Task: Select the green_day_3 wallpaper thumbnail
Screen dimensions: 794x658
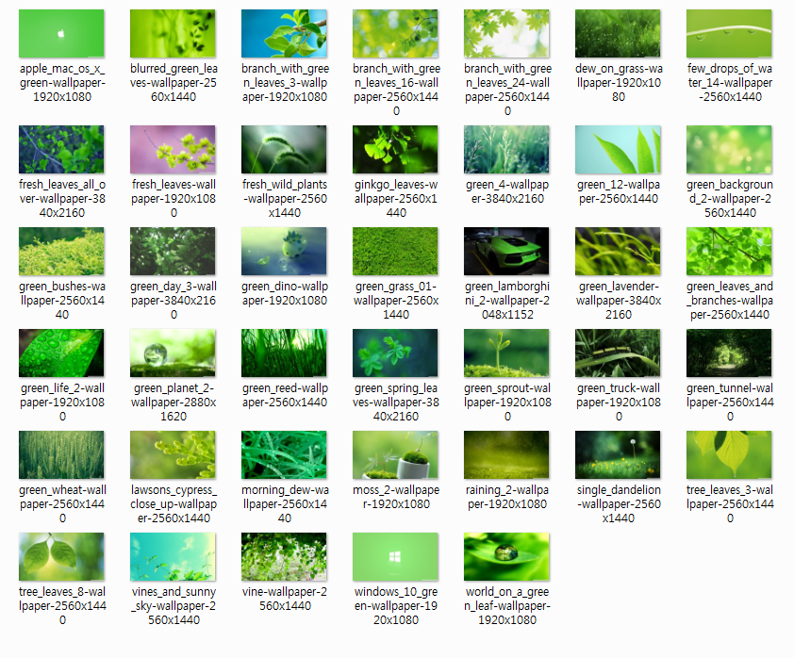Action: (x=173, y=251)
